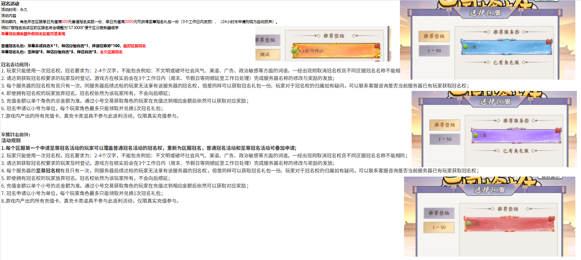This screenshot has width=581, height=260.
Task: Click green status dot on red 1服 banner
Action: 468,224
